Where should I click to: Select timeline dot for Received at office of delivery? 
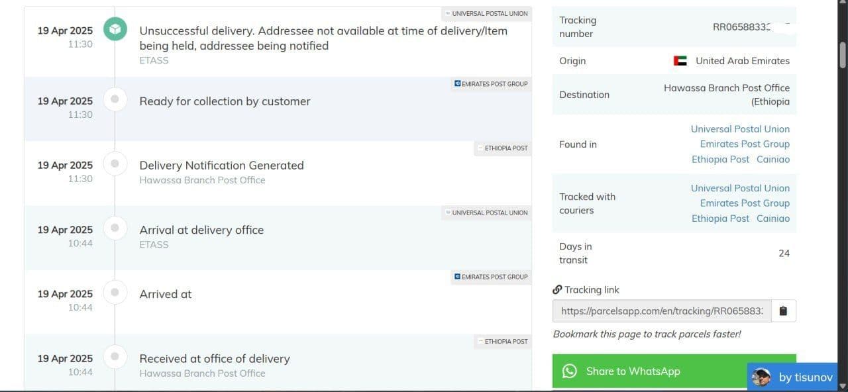tap(115, 356)
